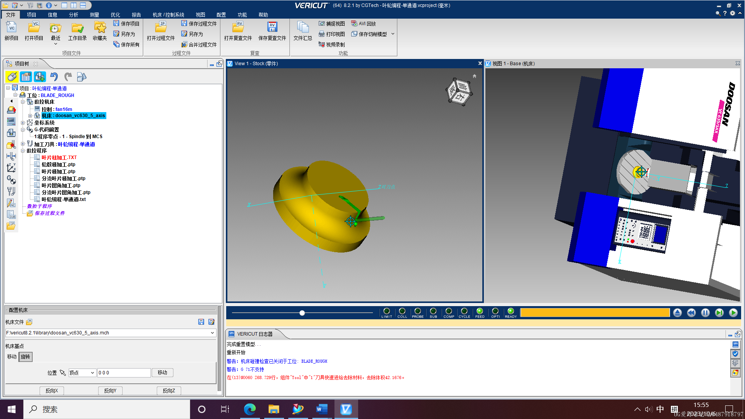This screenshot has height=419, width=745.
Task: Click the NC program edit icon in left sidebar
Action: pyautogui.click(x=11, y=203)
